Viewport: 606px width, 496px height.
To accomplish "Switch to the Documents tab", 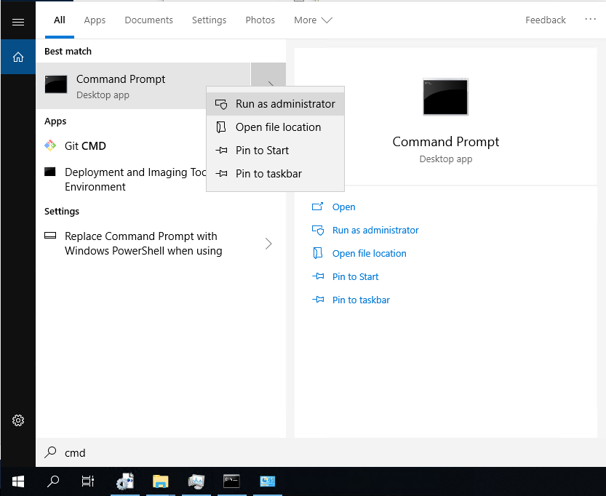I will tap(148, 20).
